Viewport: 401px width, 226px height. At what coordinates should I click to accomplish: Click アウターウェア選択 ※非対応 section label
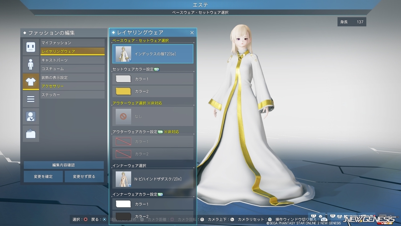[137, 103]
